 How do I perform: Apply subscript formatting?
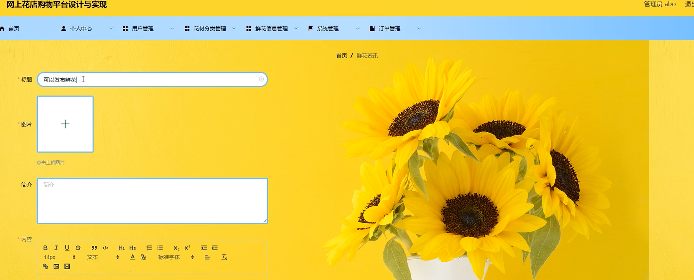176,248
